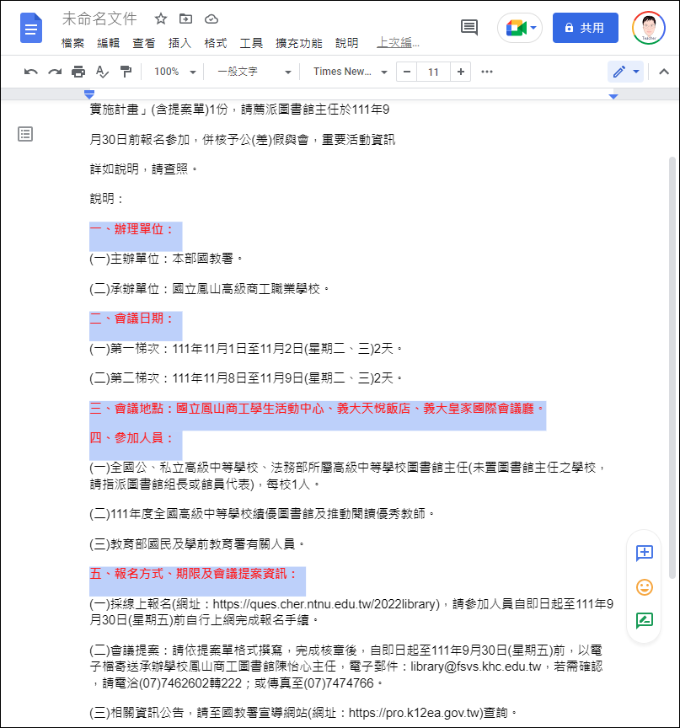Click the font size field showing 11
The image size is (680, 728).
[433, 72]
